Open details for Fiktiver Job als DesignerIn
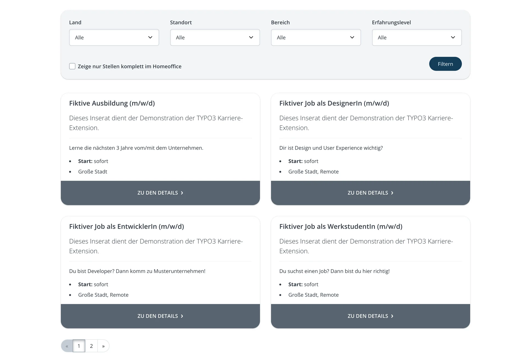This screenshot has height=364, width=531. tap(371, 193)
